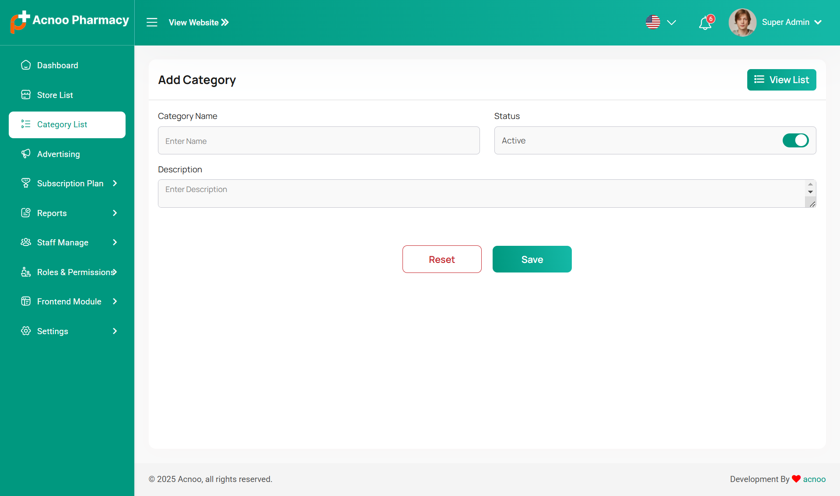Toggle the Active status switch
This screenshot has width=840, height=496.
click(x=795, y=140)
